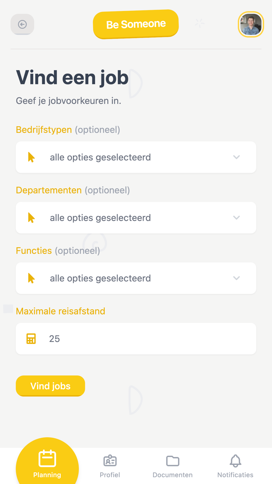The height and width of the screenshot is (484, 272).
Task: Click the Profiel ID badge icon
Action: coord(110,461)
